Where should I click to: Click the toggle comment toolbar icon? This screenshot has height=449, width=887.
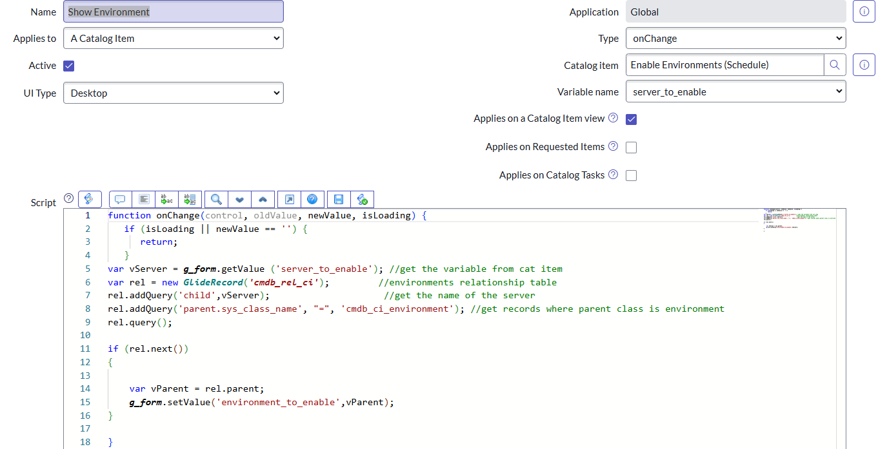(120, 200)
